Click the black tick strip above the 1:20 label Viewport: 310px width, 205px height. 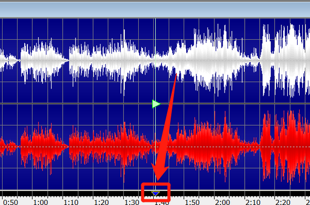(x=101, y=194)
